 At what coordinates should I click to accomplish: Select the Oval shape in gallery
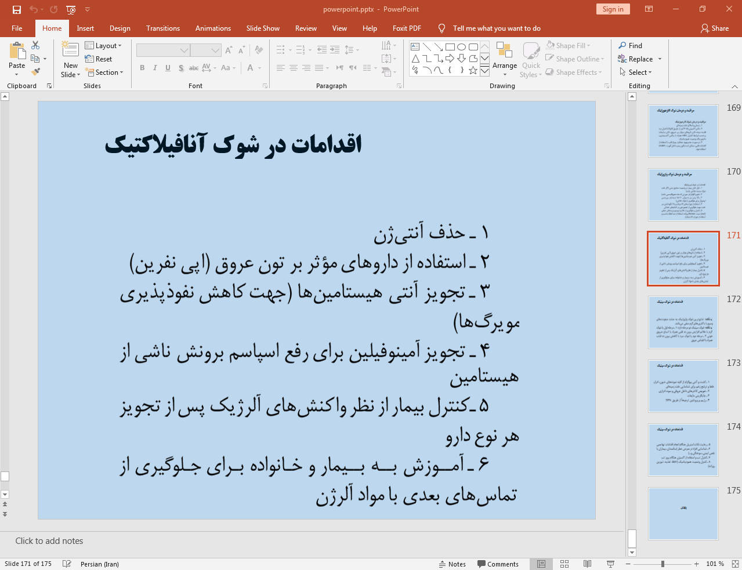click(x=461, y=47)
